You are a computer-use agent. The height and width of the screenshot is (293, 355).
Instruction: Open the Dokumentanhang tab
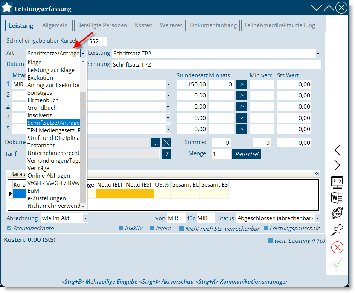(213, 25)
